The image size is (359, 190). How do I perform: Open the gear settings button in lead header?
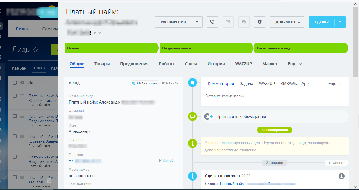[x=260, y=22]
